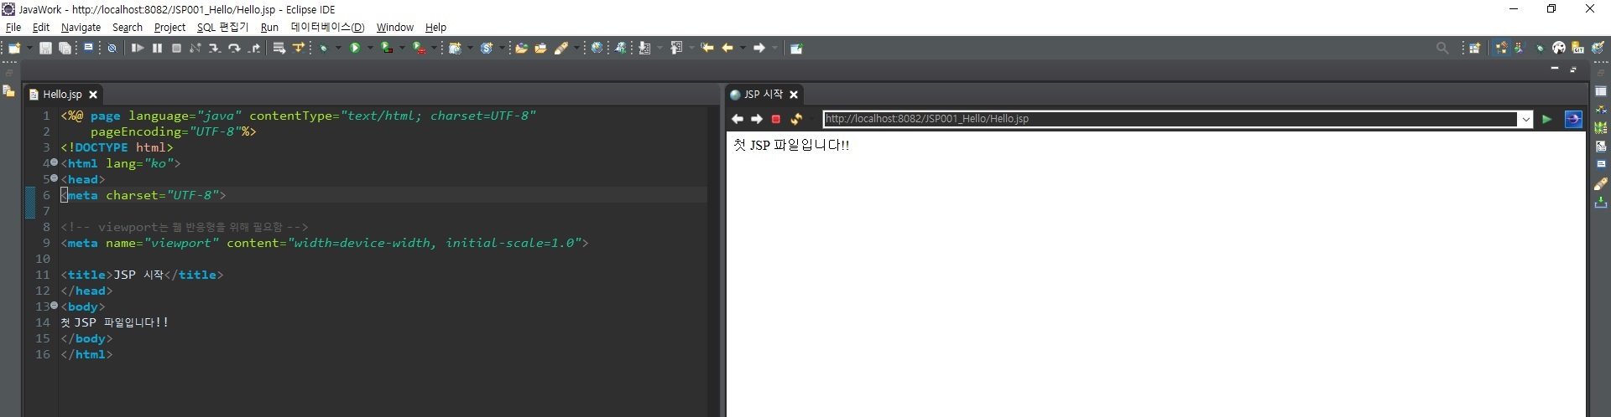This screenshot has height=417, width=1611.
Task: Open the 데이터베이스(D) menu
Action: 327,28
